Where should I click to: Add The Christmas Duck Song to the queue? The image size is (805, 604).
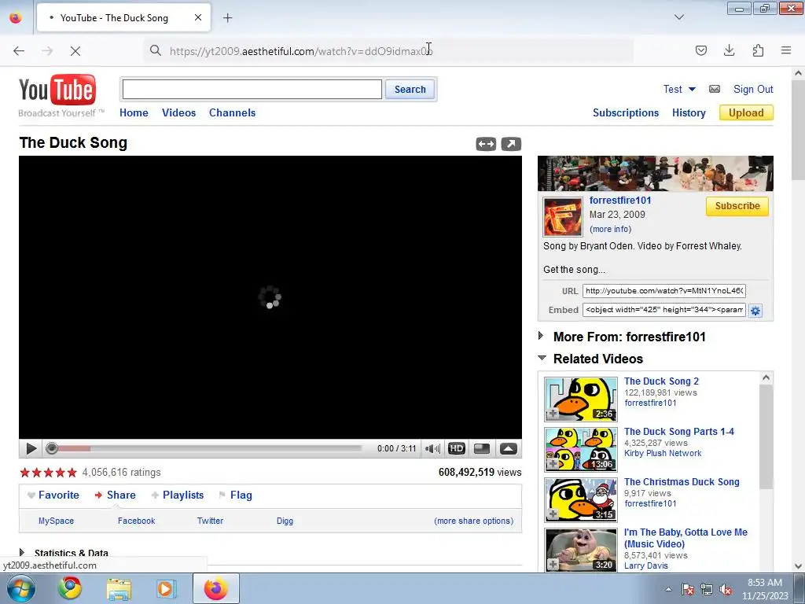click(x=553, y=514)
